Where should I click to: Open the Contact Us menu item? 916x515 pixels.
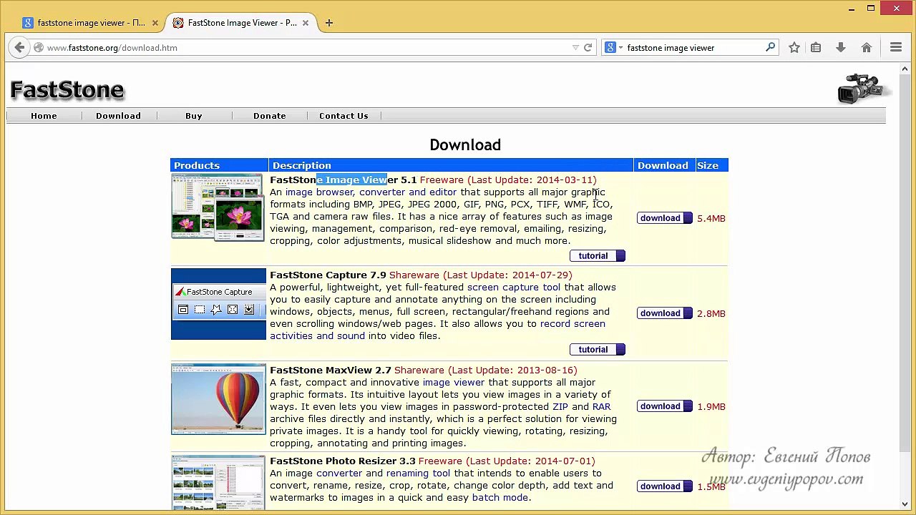pos(343,116)
